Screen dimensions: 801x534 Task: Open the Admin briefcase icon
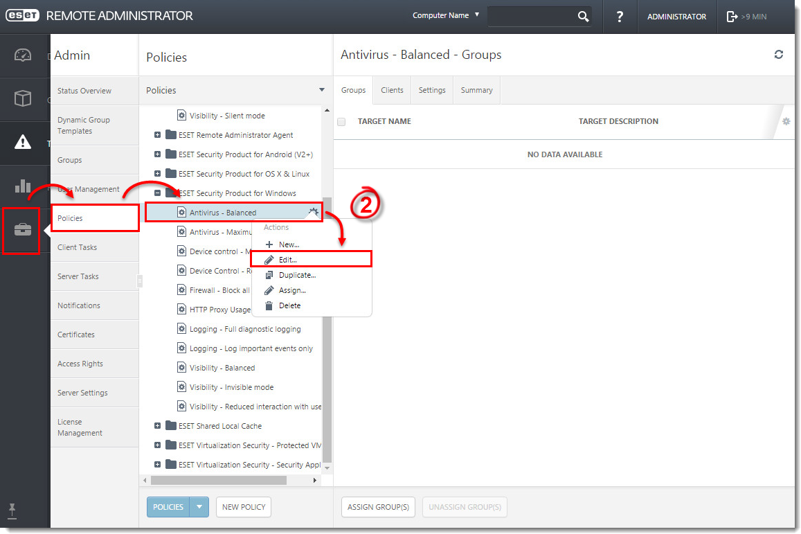(22, 229)
